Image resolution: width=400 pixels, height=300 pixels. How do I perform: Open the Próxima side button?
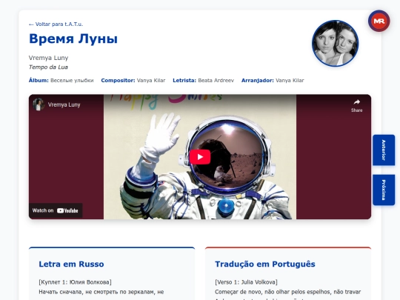[384, 190]
